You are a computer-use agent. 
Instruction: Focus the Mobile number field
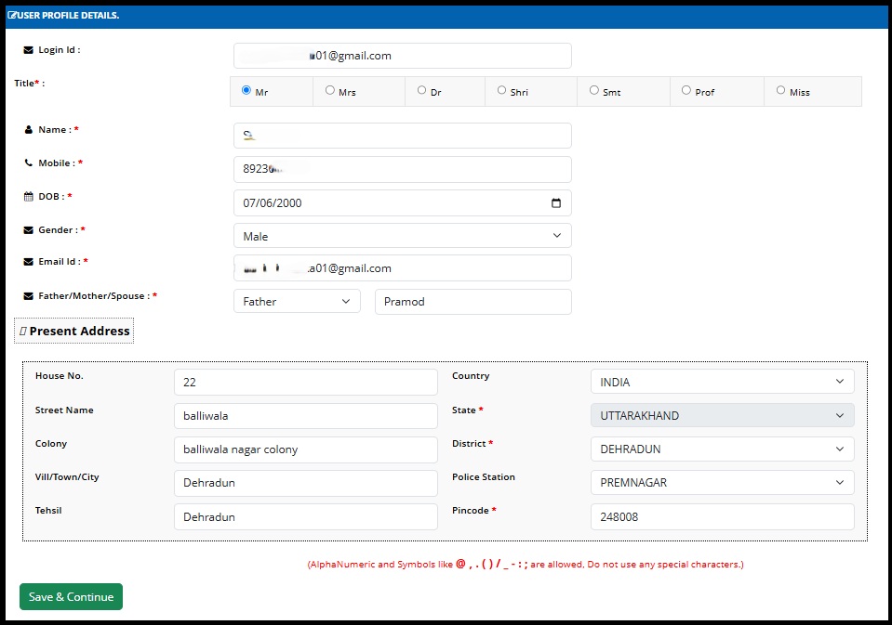[402, 169]
